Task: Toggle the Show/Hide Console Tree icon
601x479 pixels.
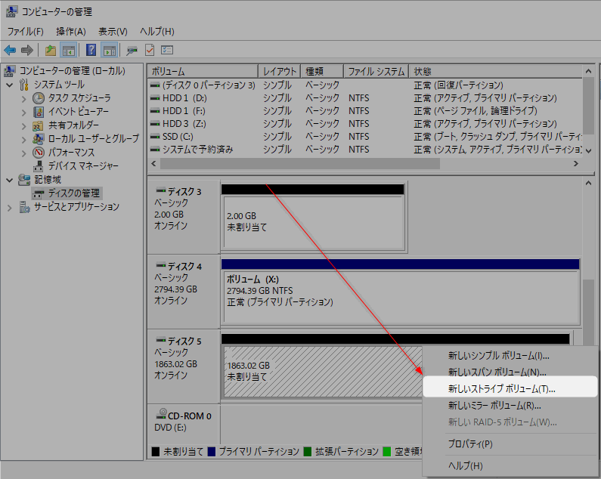Action: (69, 50)
